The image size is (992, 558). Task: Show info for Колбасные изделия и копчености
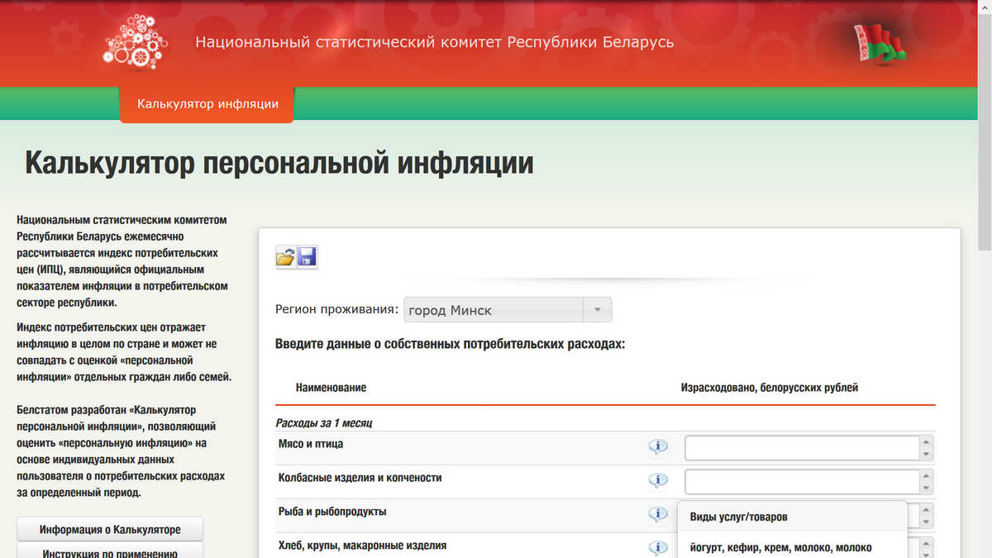[658, 481]
